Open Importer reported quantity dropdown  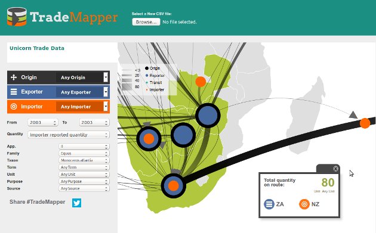tap(69, 135)
